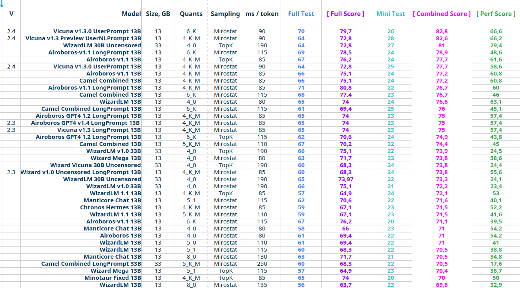Click the perf score value "17,6"
The width and height of the screenshot is (520, 288).
pyautogui.click(x=496, y=264)
